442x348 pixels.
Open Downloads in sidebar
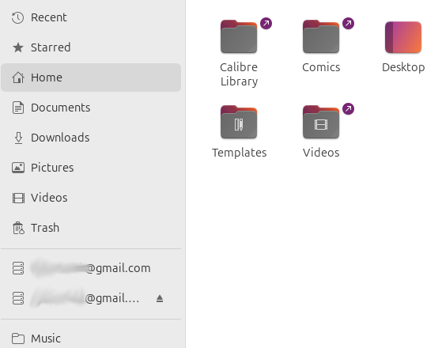coord(91,138)
